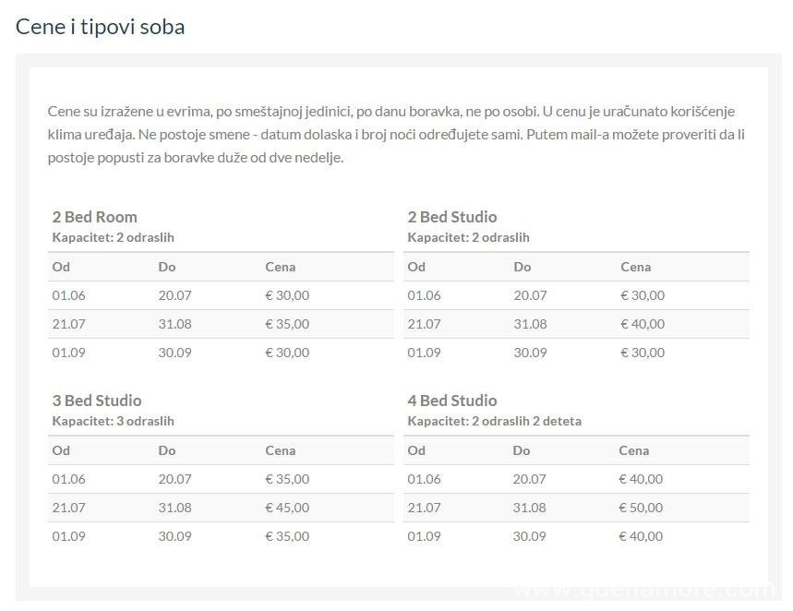Click the € 45,00 price in 3 Bed Studio
793x611 pixels.
[x=287, y=508]
